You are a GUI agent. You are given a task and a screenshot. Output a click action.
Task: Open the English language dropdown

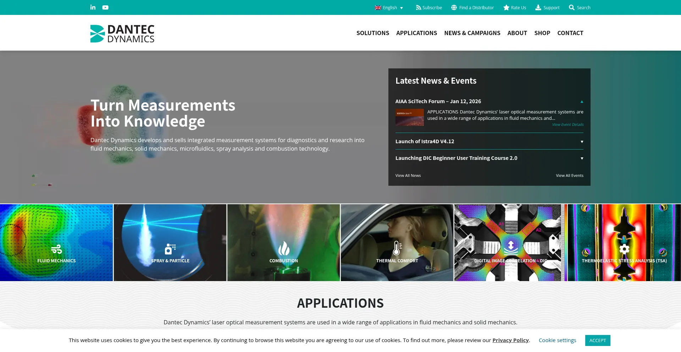click(x=389, y=7)
